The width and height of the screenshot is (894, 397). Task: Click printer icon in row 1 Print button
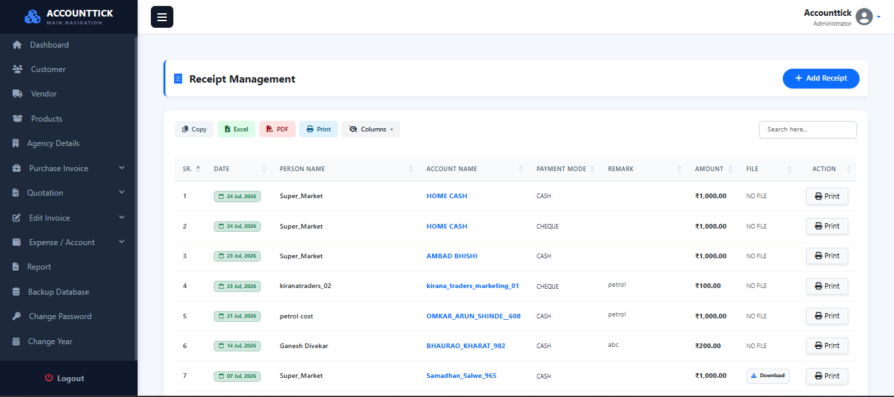click(819, 196)
